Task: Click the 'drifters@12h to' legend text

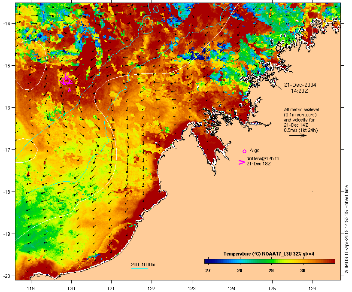Action: [x=263, y=158]
